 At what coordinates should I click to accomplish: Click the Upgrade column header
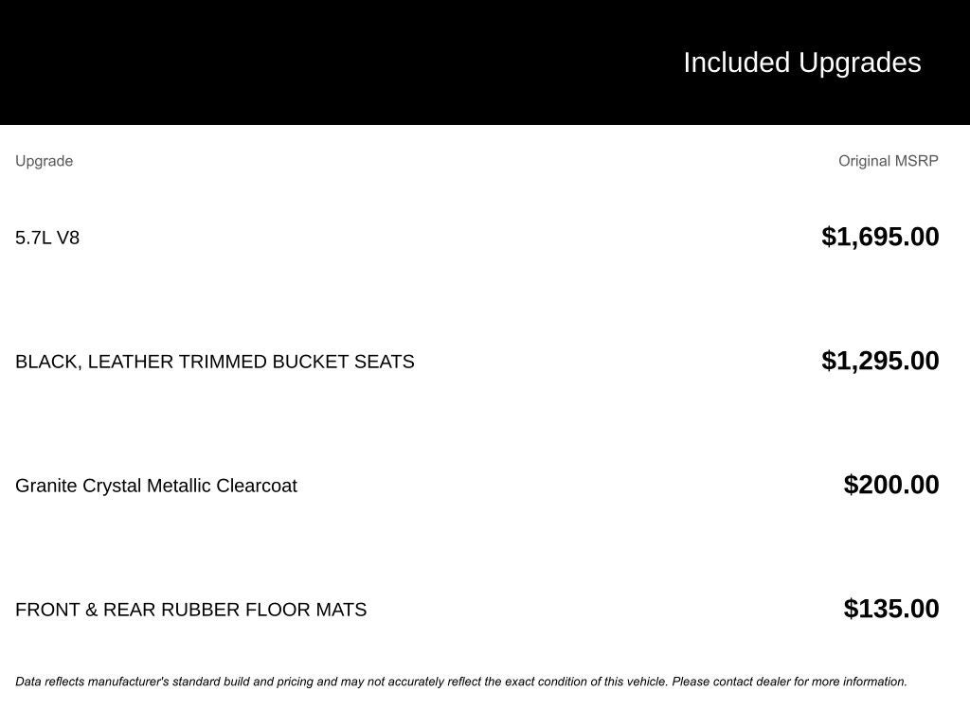[x=44, y=161]
